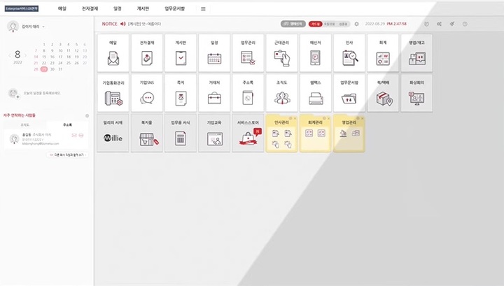Open the parcel delivery box tile

(383, 93)
